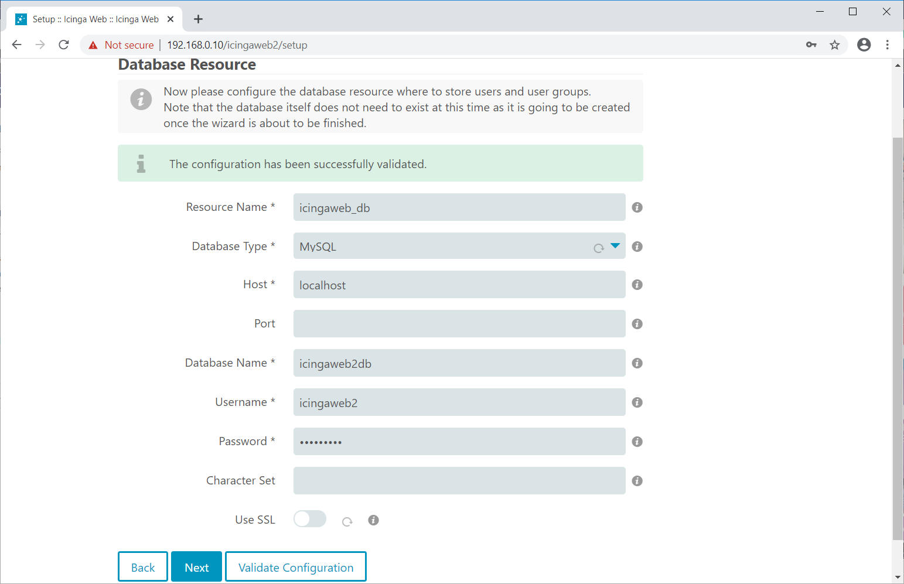
Task: Toggle the Use SSL switch
Action: [310, 519]
